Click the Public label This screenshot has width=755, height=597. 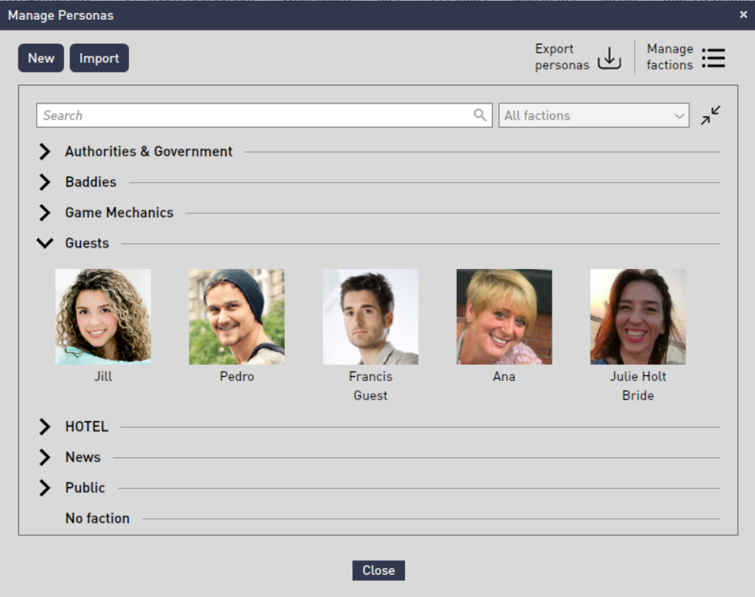point(85,488)
